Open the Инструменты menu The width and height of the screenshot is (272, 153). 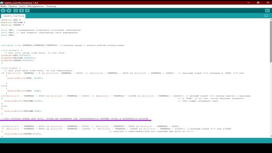click(x=36, y=6)
